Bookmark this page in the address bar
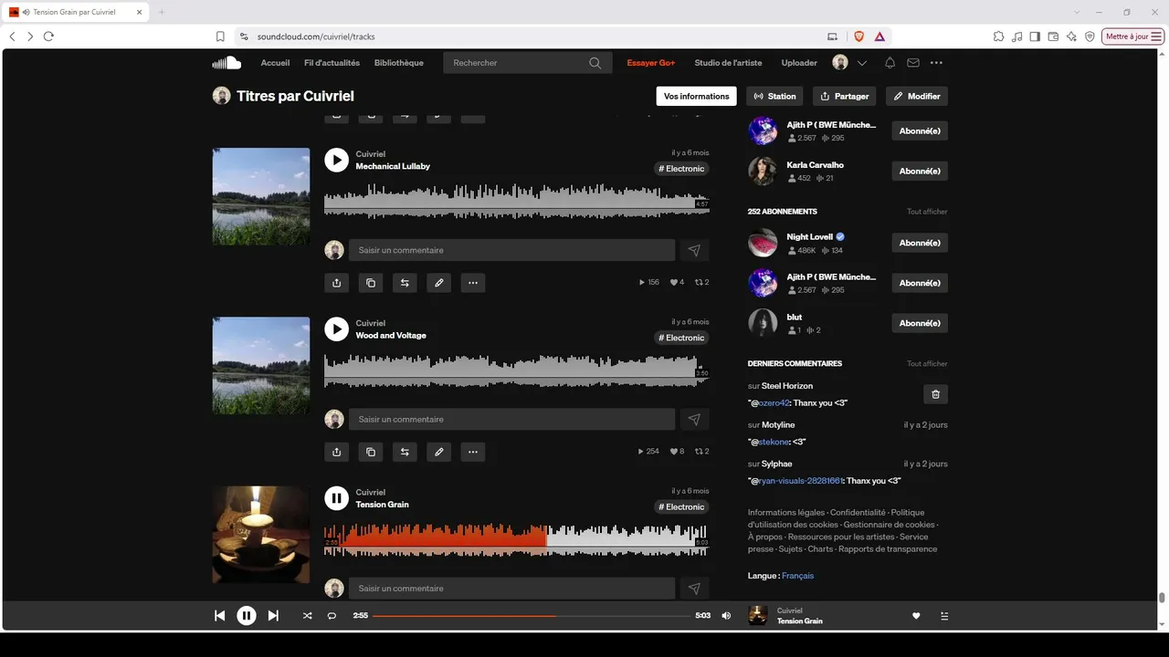 [x=220, y=36]
